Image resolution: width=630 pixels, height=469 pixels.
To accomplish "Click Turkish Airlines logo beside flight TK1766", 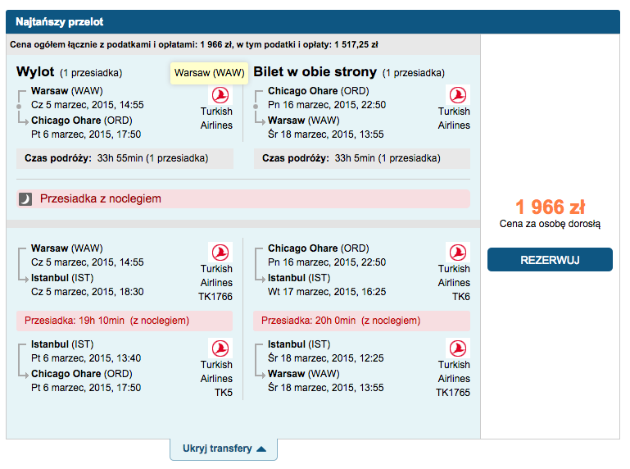I will coord(220,253).
